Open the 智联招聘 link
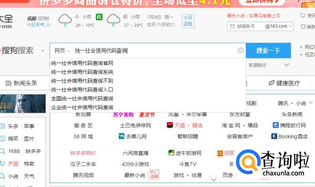 tap(188, 137)
